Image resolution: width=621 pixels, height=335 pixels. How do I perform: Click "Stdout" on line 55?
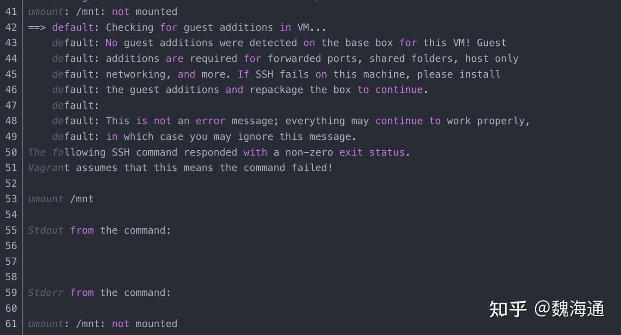pos(46,230)
